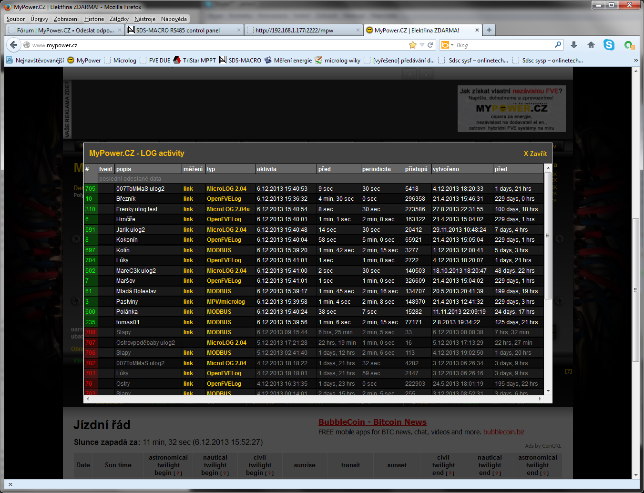Close the active MyPower.CZ Elektřina ZDARMA tab
The image size is (644, 493).
coord(477,30)
